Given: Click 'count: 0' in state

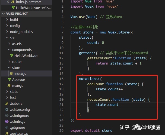Looking at the screenshot, I should [x=96, y=43].
